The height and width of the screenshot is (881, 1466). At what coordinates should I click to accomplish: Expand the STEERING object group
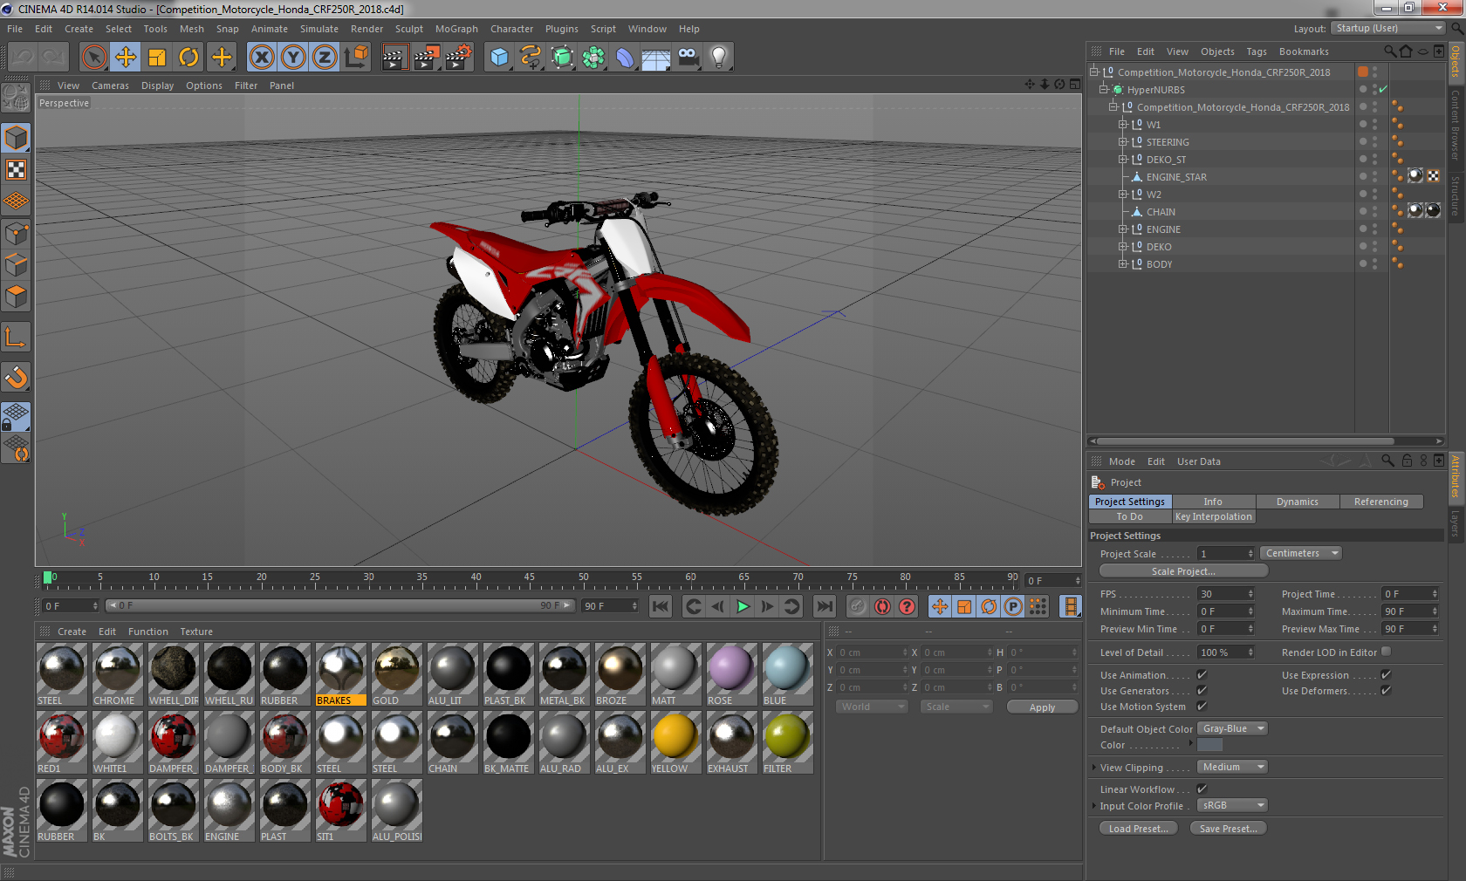1123,142
